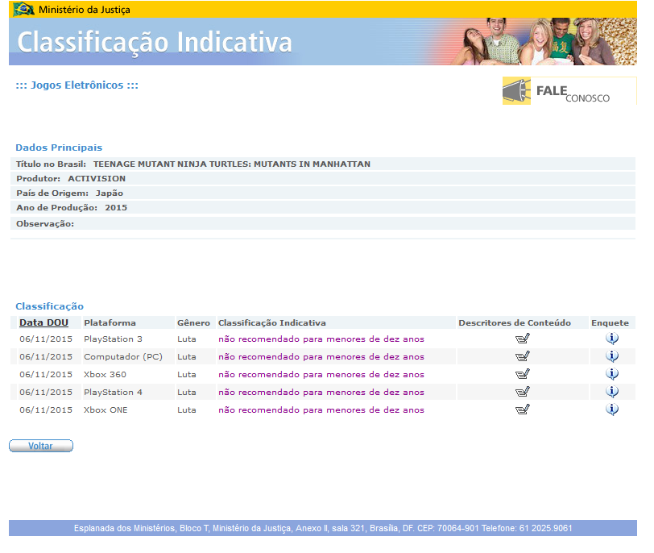Click PlayStation 3 classification rating text
The image size is (654, 553).
(321, 339)
